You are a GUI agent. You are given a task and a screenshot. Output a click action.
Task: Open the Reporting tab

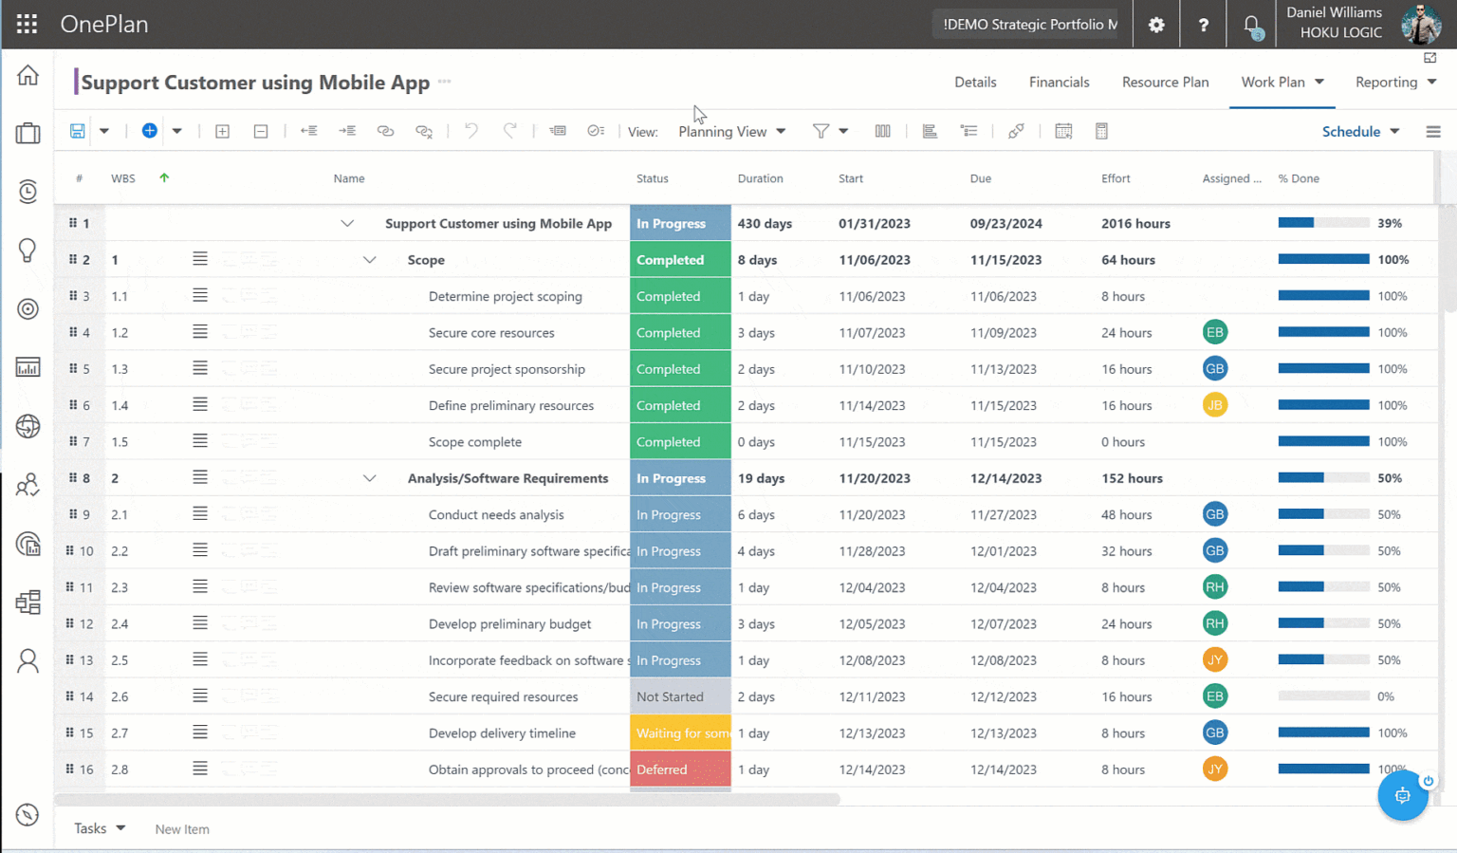[x=1395, y=82]
